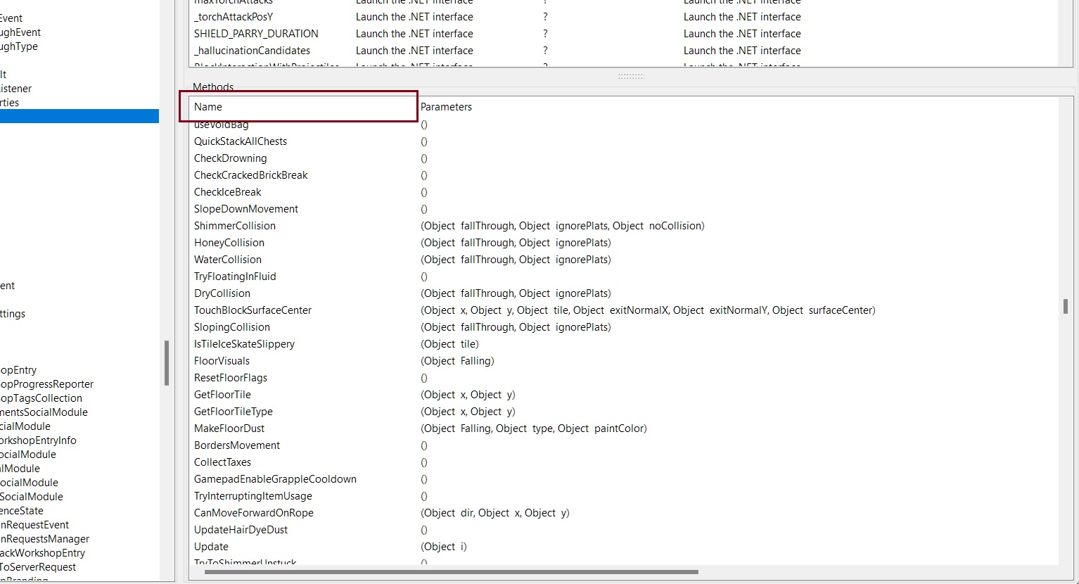This screenshot has width=1079, height=584.
Task: Select the tree item ending in ProgressReporter
Action: click(46, 384)
